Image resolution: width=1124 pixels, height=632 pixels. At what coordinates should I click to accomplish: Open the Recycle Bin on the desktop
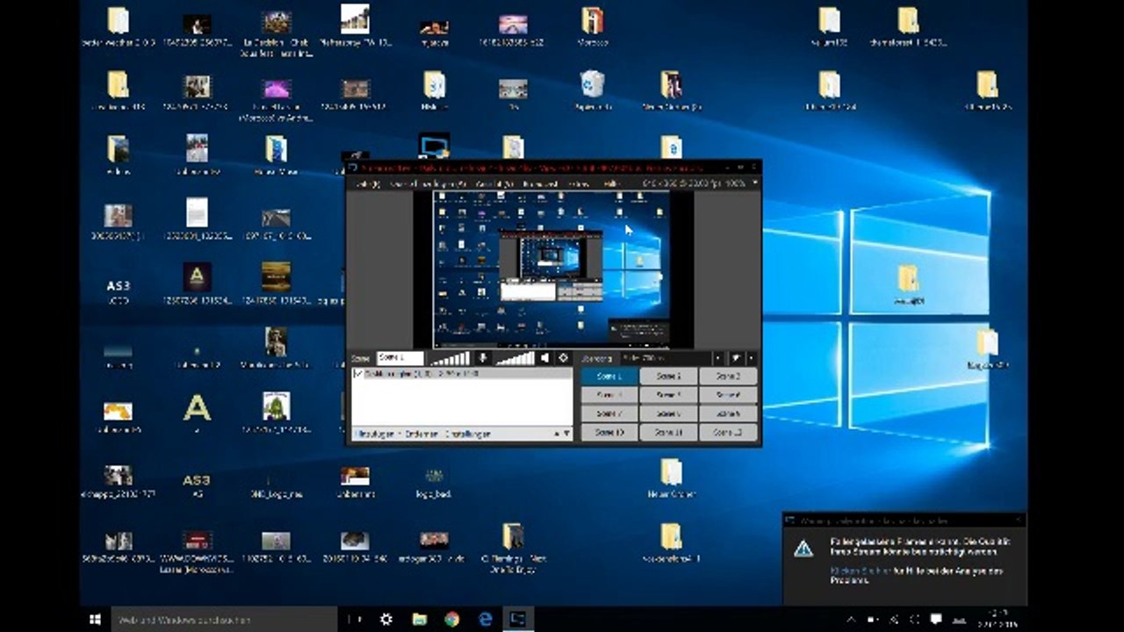[x=592, y=86]
